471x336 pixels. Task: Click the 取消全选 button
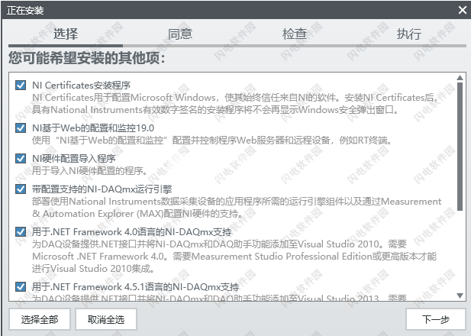106,319
